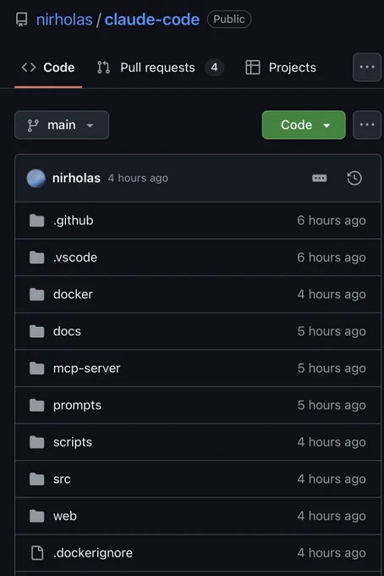The width and height of the screenshot is (384, 576).
Task: Click the Pull requests icon
Action: click(x=103, y=68)
